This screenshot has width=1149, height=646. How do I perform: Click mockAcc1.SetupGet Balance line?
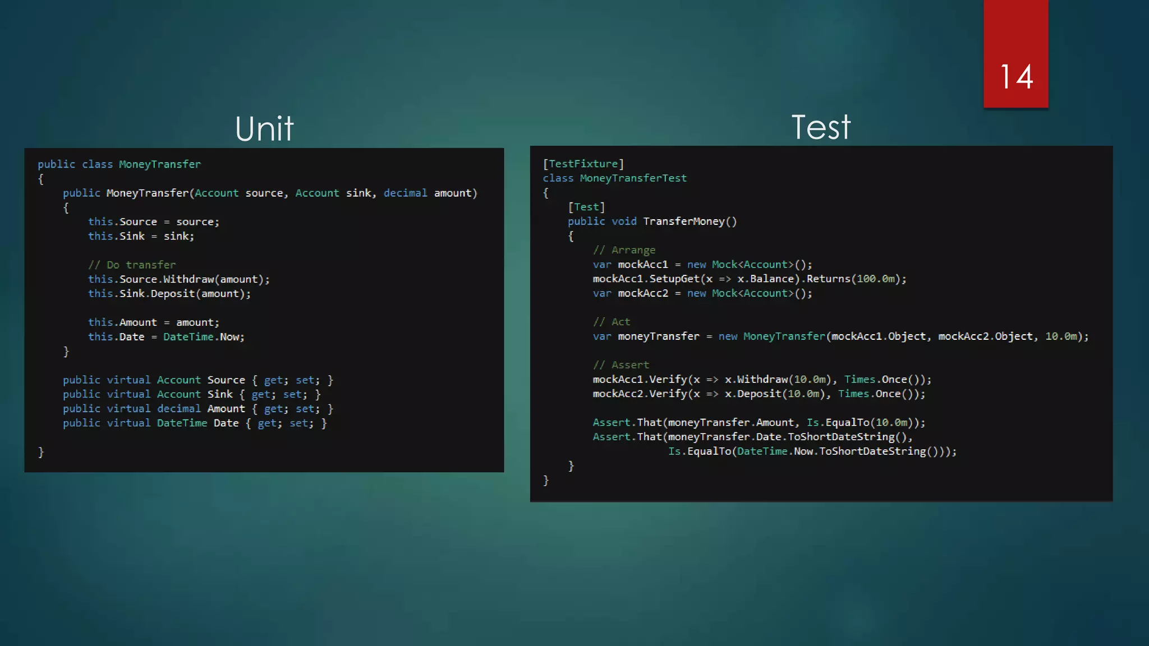[x=749, y=279]
